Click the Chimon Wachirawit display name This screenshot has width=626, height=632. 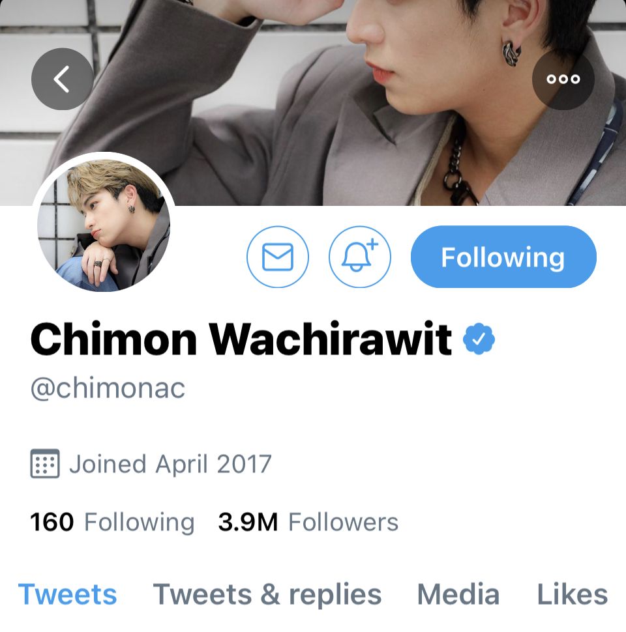coord(241,339)
